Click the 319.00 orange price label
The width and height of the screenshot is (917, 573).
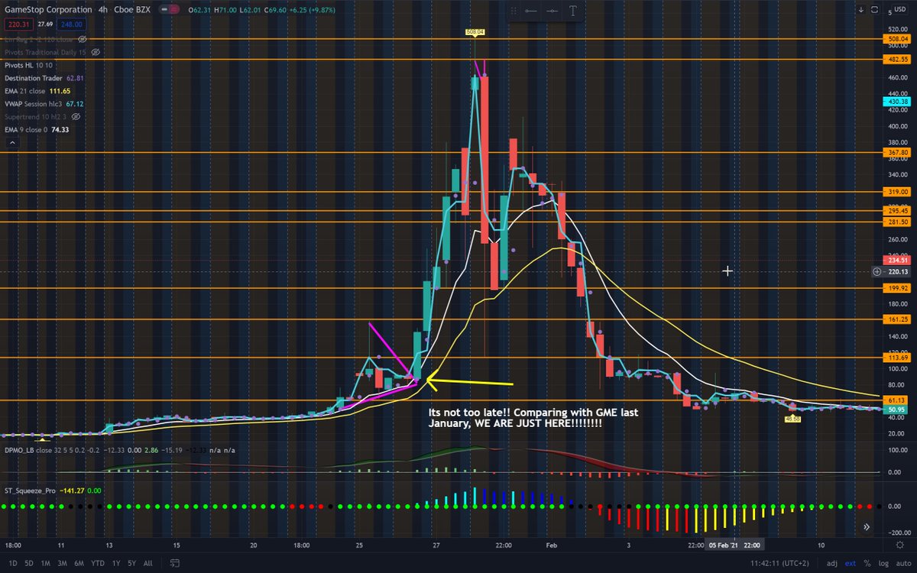pos(897,192)
